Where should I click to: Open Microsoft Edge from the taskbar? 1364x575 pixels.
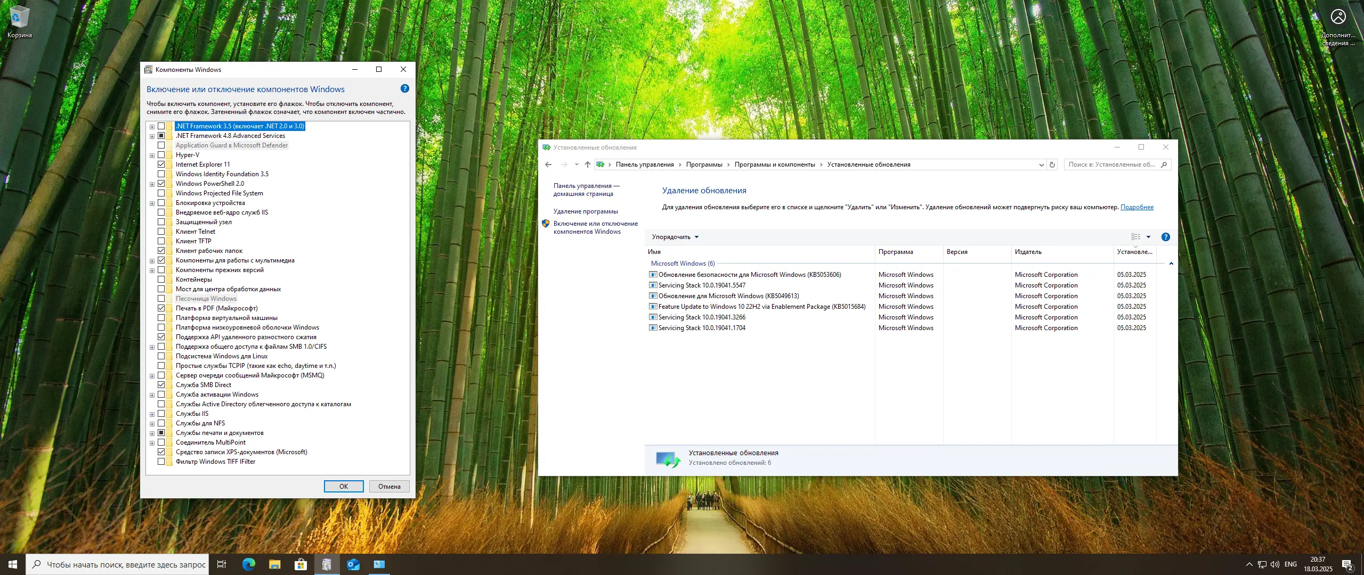click(x=248, y=564)
